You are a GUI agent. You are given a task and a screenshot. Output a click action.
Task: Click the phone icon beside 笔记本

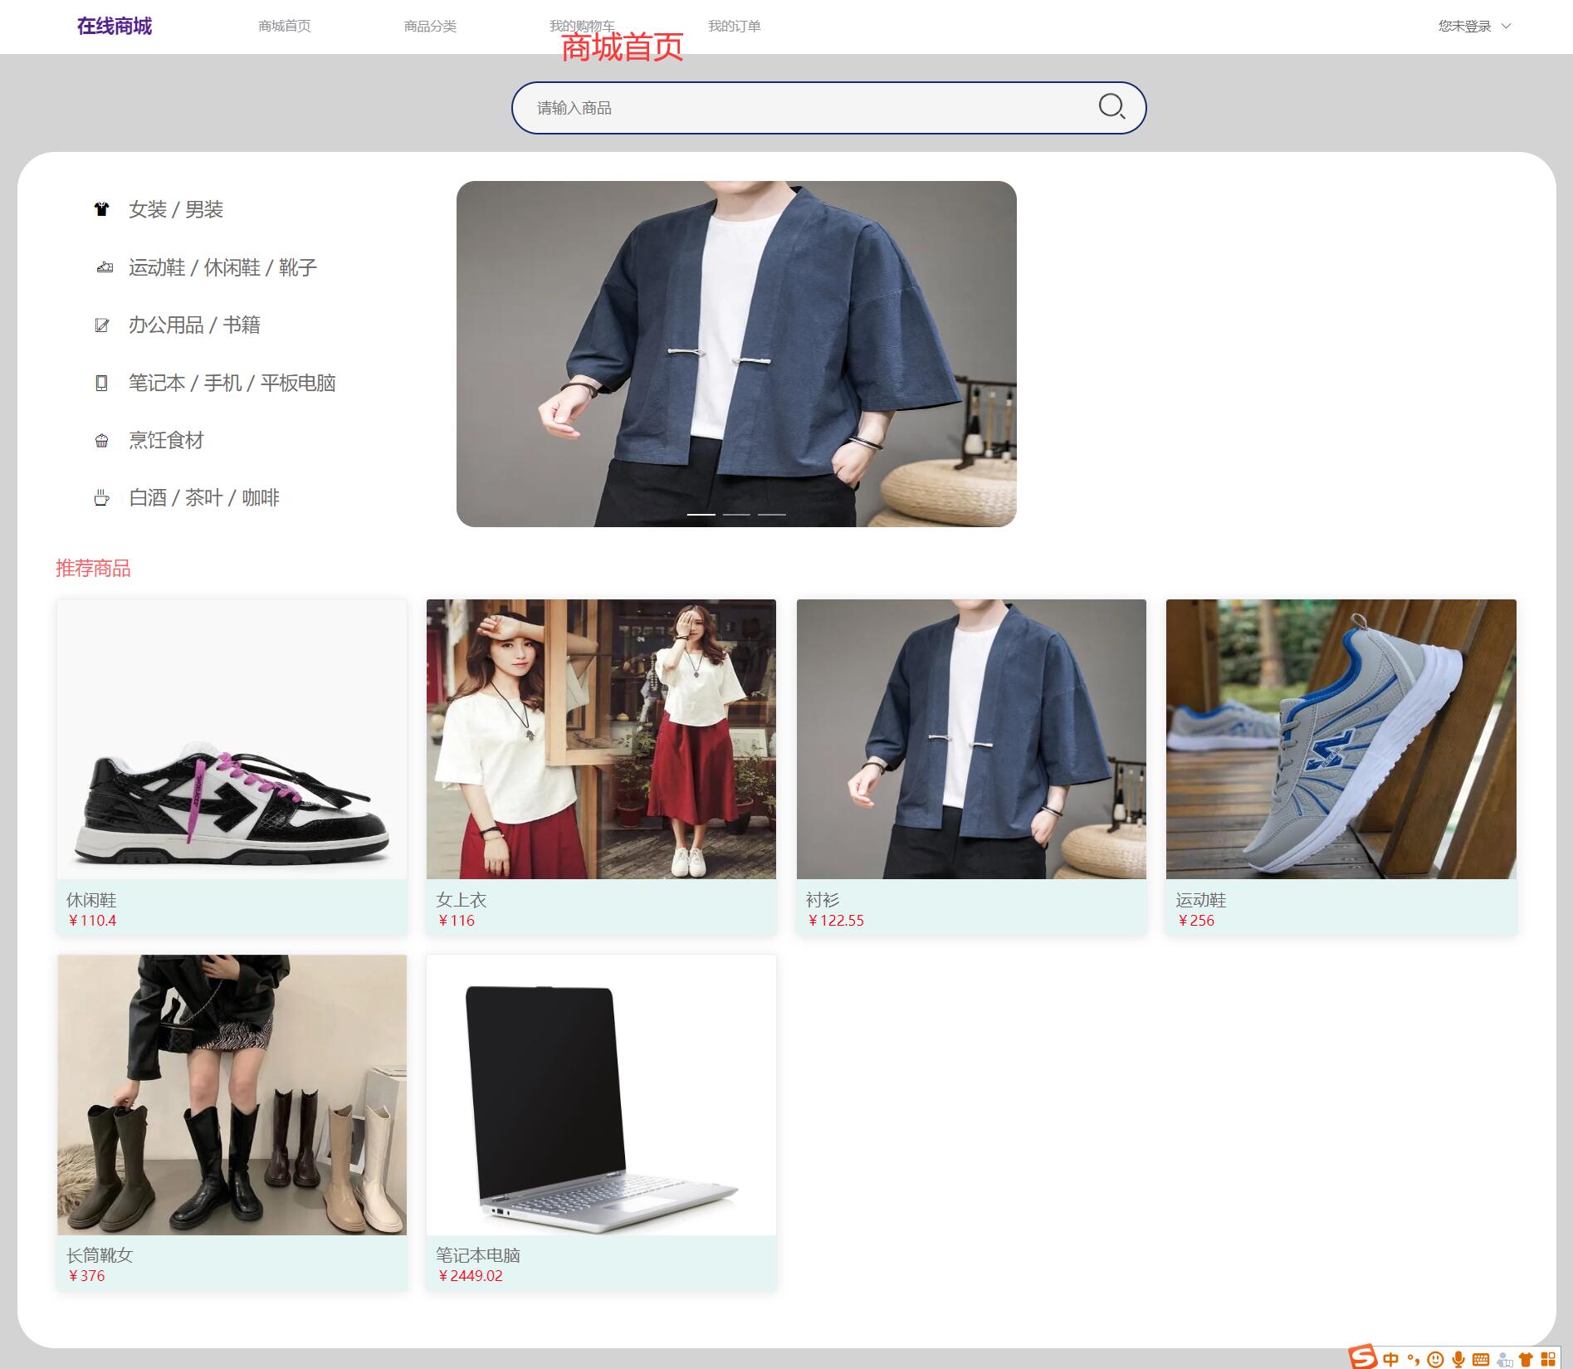tap(101, 383)
